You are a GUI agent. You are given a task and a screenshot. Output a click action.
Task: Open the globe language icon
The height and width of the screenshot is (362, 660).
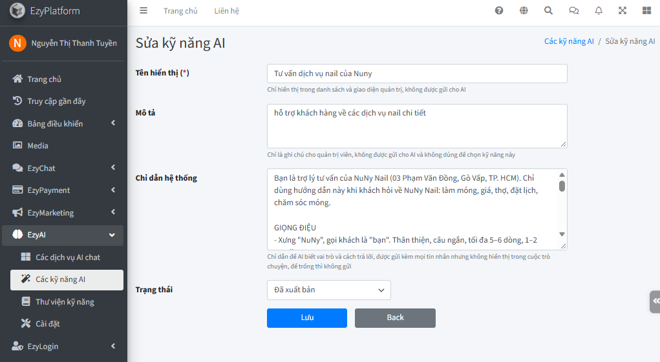(x=524, y=10)
